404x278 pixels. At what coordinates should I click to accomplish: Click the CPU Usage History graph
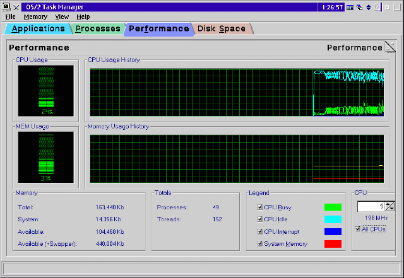point(237,93)
